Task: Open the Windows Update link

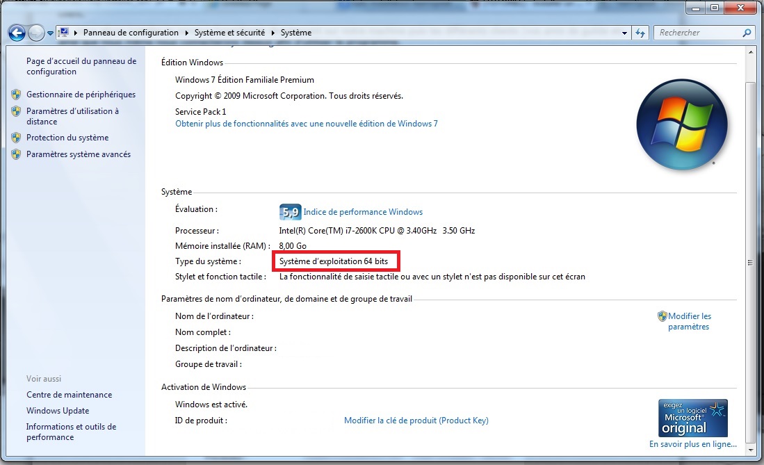Action: point(58,411)
